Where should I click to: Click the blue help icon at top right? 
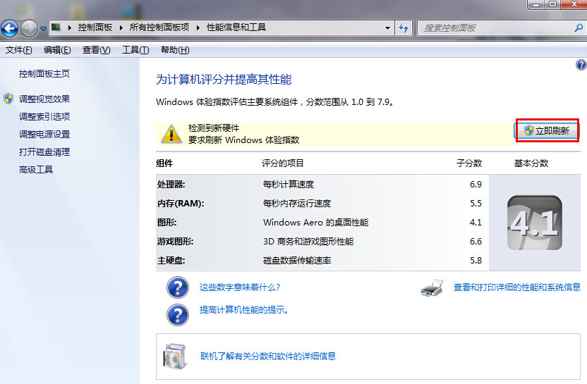pyautogui.click(x=581, y=65)
